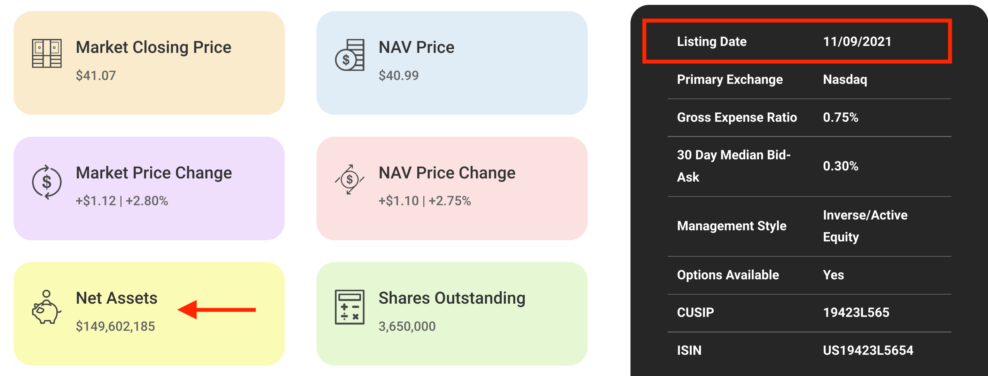Click the $149,602,185 net assets figure
The image size is (988, 376).
tap(116, 326)
